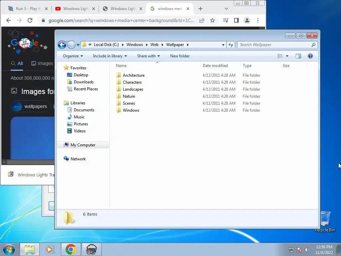Open address bar previous locations dropdown
Image resolution: width=341 pixels, height=256 pixels.
[x=223, y=45]
